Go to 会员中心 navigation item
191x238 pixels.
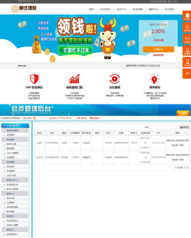click(x=121, y=9)
